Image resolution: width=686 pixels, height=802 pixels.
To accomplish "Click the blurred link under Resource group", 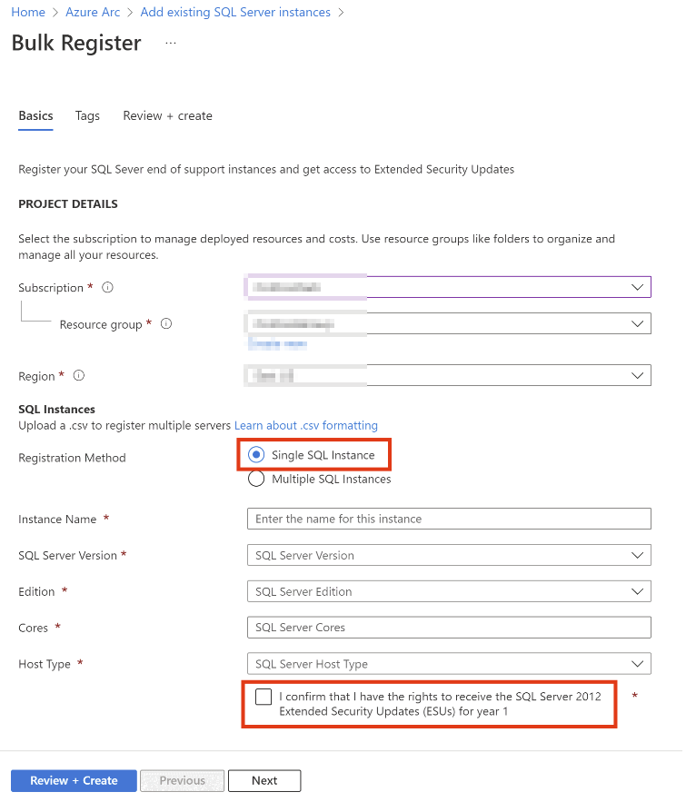I will coord(278,345).
